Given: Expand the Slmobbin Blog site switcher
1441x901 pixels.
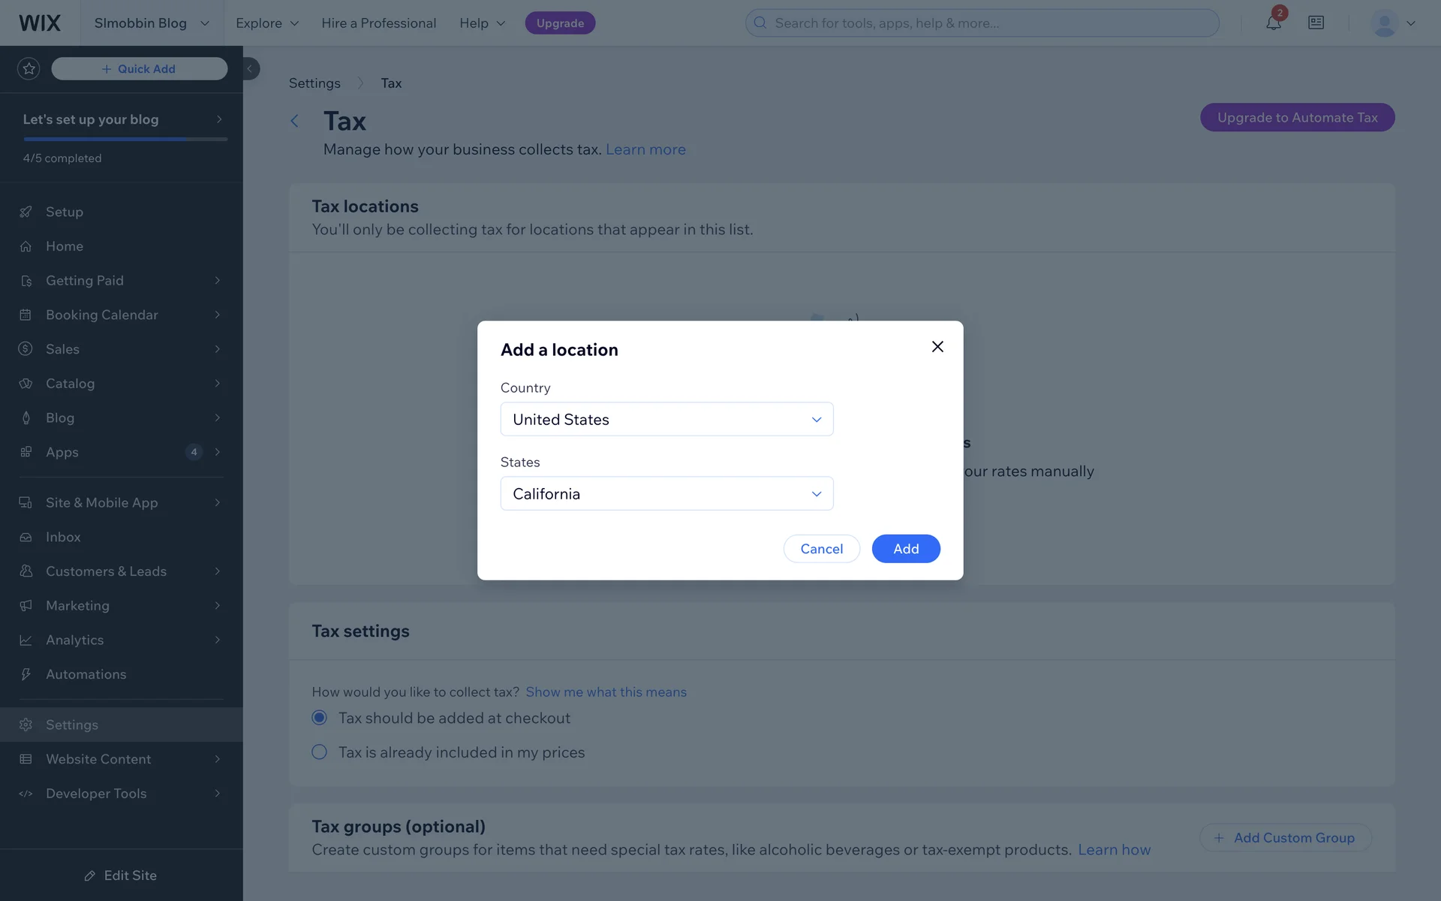Looking at the screenshot, I should tap(151, 23).
